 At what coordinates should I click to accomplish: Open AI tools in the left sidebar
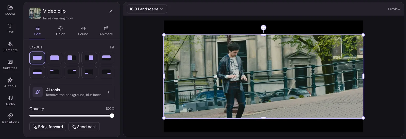tap(10, 83)
